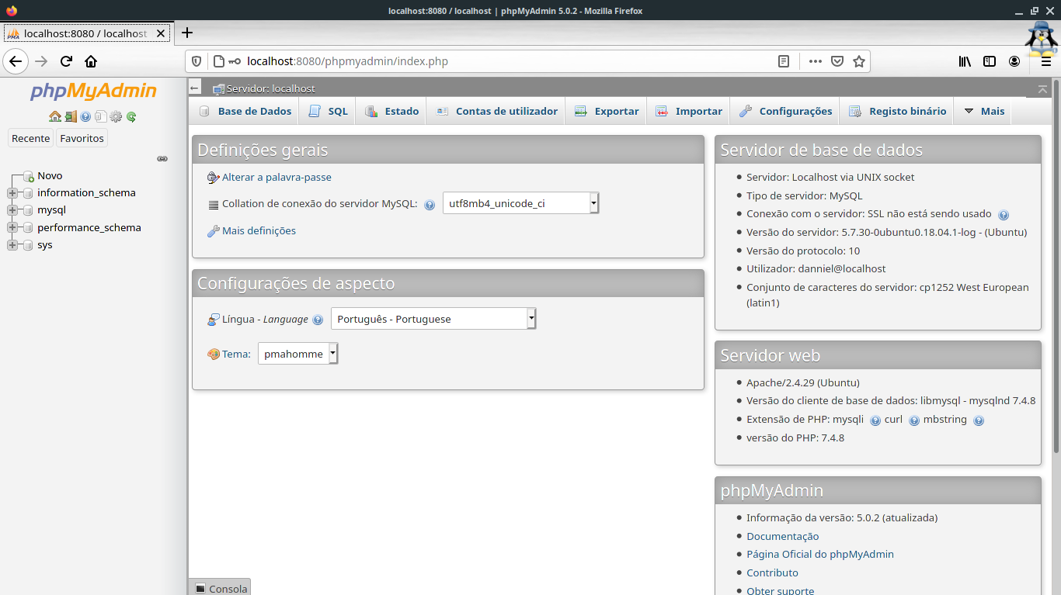Reload the page with Firefox reload button
Screen dimensions: 1061x595
(x=66, y=61)
